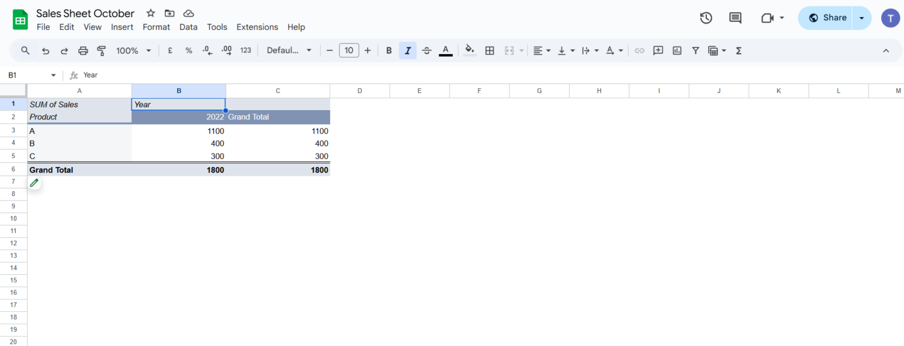The image size is (904, 346).
Task: Insert a link into the selected cell
Action: pyautogui.click(x=640, y=50)
